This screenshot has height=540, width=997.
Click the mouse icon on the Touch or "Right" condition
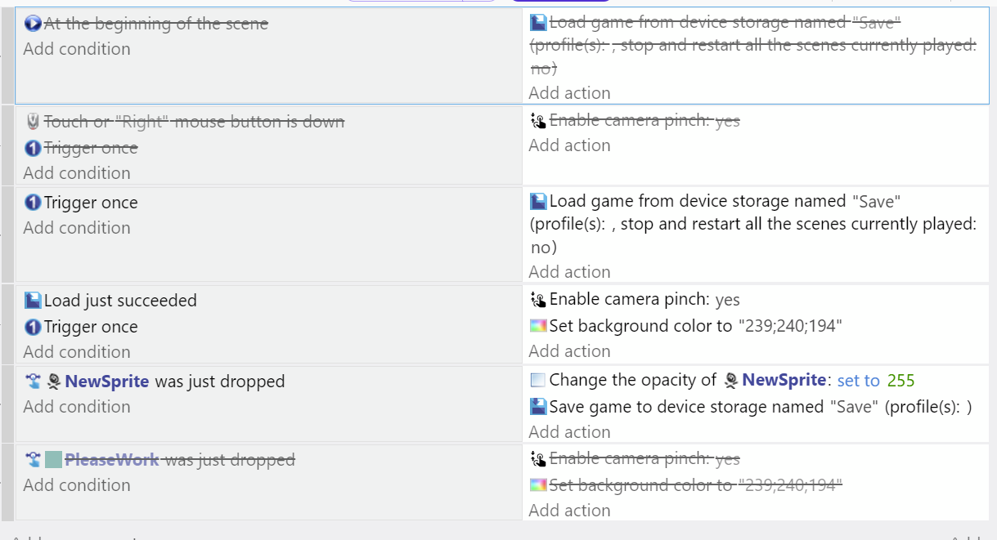click(33, 122)
